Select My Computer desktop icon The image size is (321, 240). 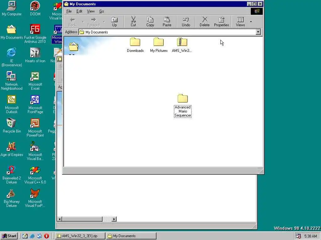pos(12,8)
